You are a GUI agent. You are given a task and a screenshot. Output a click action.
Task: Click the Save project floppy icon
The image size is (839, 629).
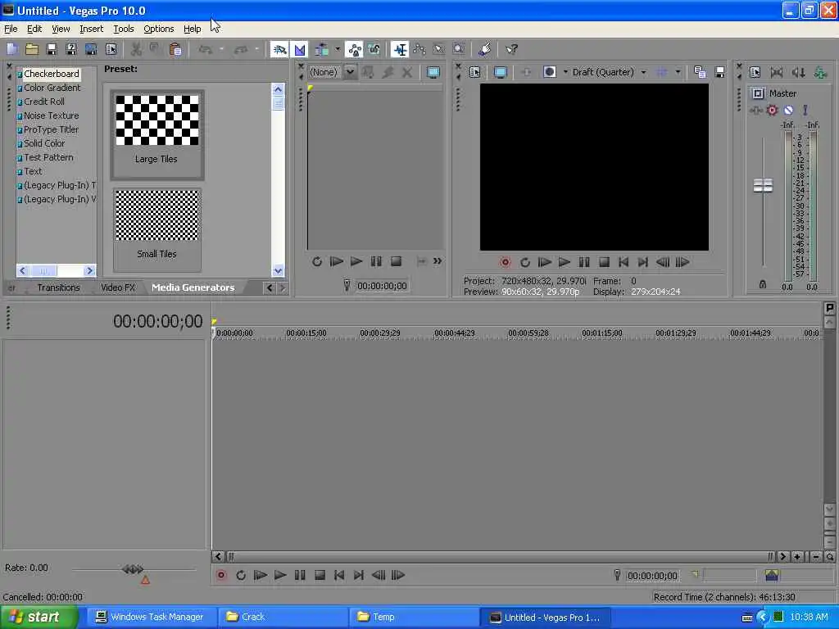pos(52,50)
